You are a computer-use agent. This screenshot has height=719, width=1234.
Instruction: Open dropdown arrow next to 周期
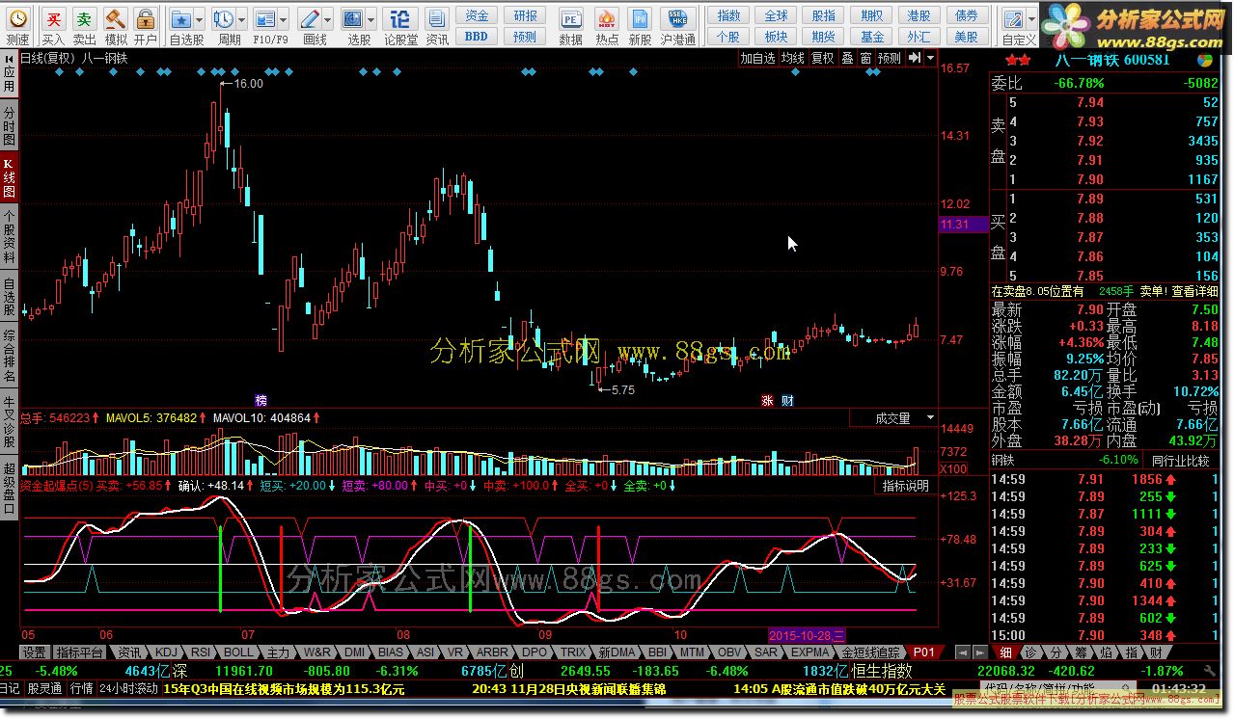(240, 19)
